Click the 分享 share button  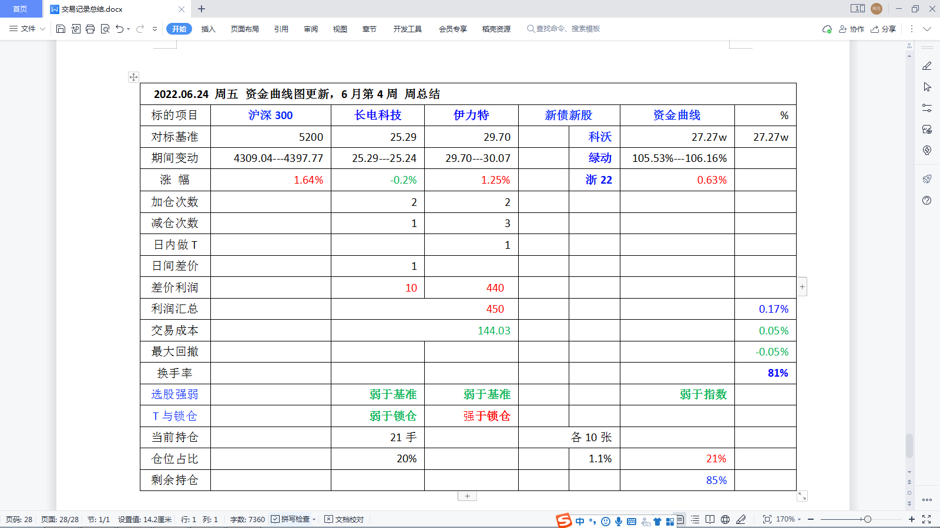coord(882,28)
